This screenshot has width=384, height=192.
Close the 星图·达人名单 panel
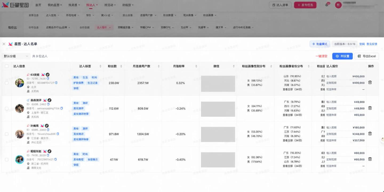pos(4,44)
